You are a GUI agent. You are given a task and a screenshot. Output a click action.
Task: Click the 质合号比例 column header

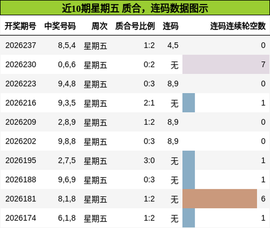(135, 26)
